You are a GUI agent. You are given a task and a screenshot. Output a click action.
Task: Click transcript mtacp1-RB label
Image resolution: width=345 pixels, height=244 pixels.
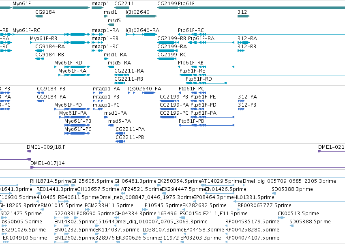coord(105,38)
